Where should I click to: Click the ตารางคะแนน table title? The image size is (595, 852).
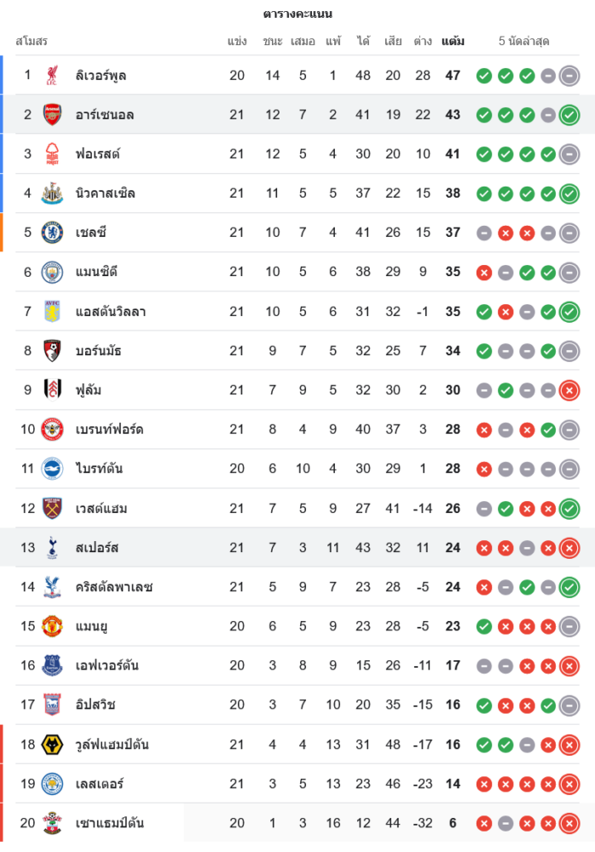click(x=297, y=14)
